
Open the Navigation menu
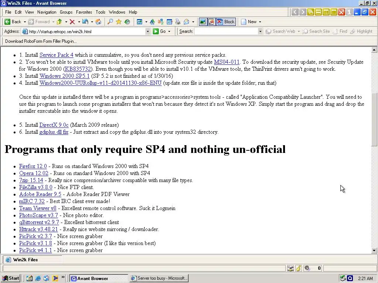coord(47,12)
